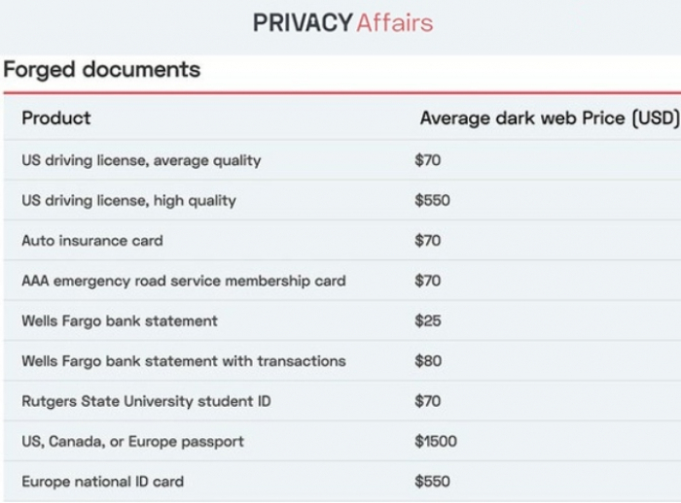681x503 pixels.
Task: Click the $25 bank statement price
Action: tap(428, 320)
